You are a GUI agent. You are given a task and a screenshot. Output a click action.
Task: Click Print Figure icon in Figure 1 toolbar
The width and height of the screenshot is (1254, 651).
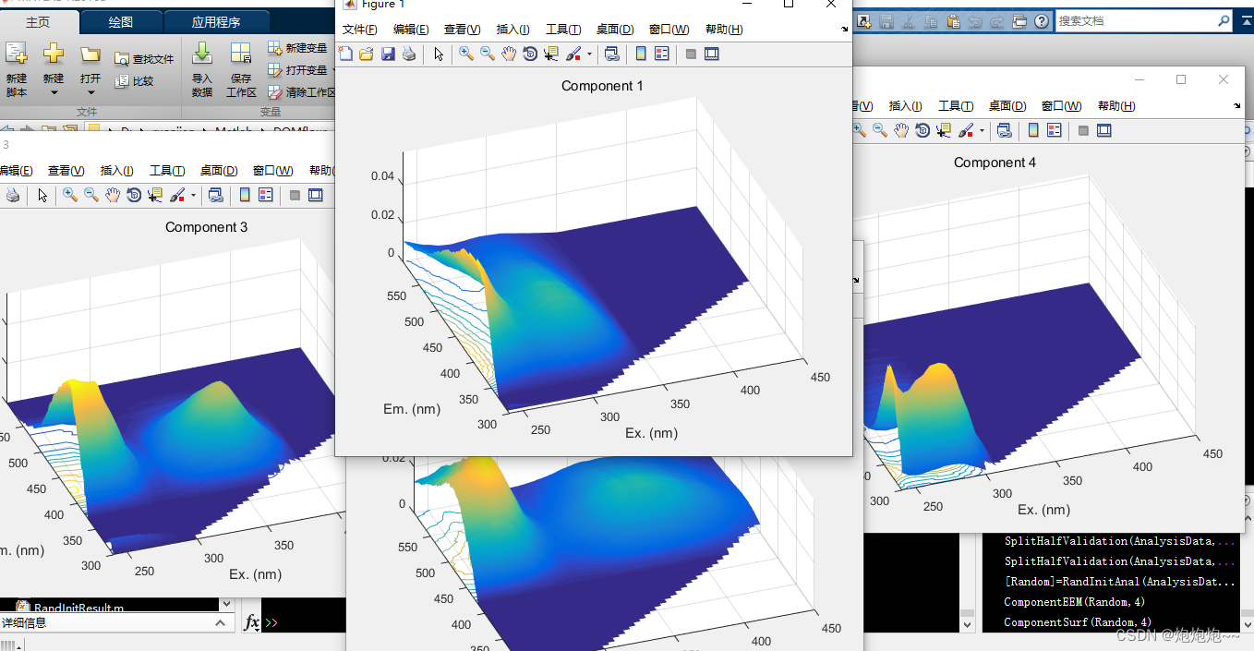[409, 54]
